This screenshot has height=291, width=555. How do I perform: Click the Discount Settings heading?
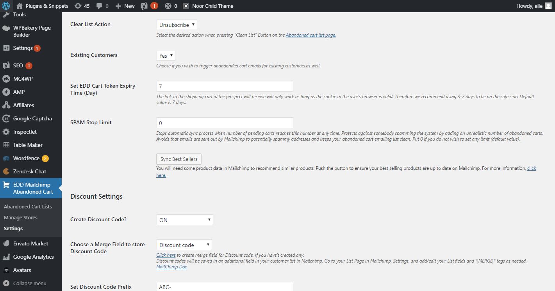[x=96, y=196]
